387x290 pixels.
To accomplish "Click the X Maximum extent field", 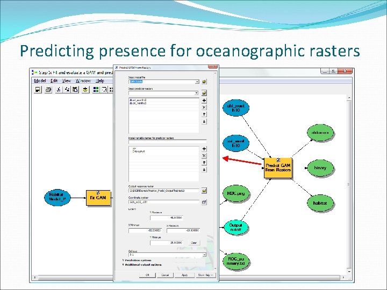I will tap(183, 230).
